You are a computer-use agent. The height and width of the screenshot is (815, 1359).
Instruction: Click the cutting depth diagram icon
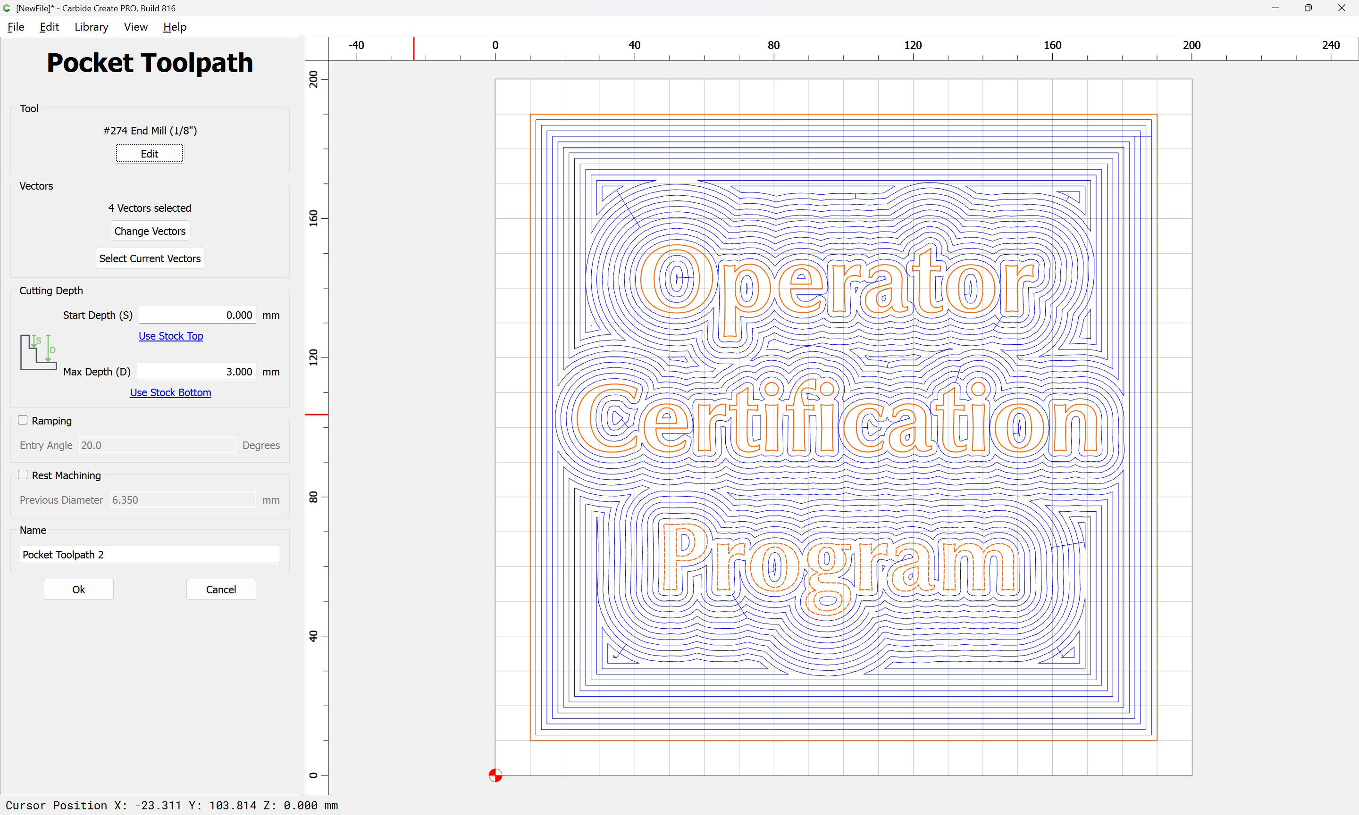click(38, 352)
